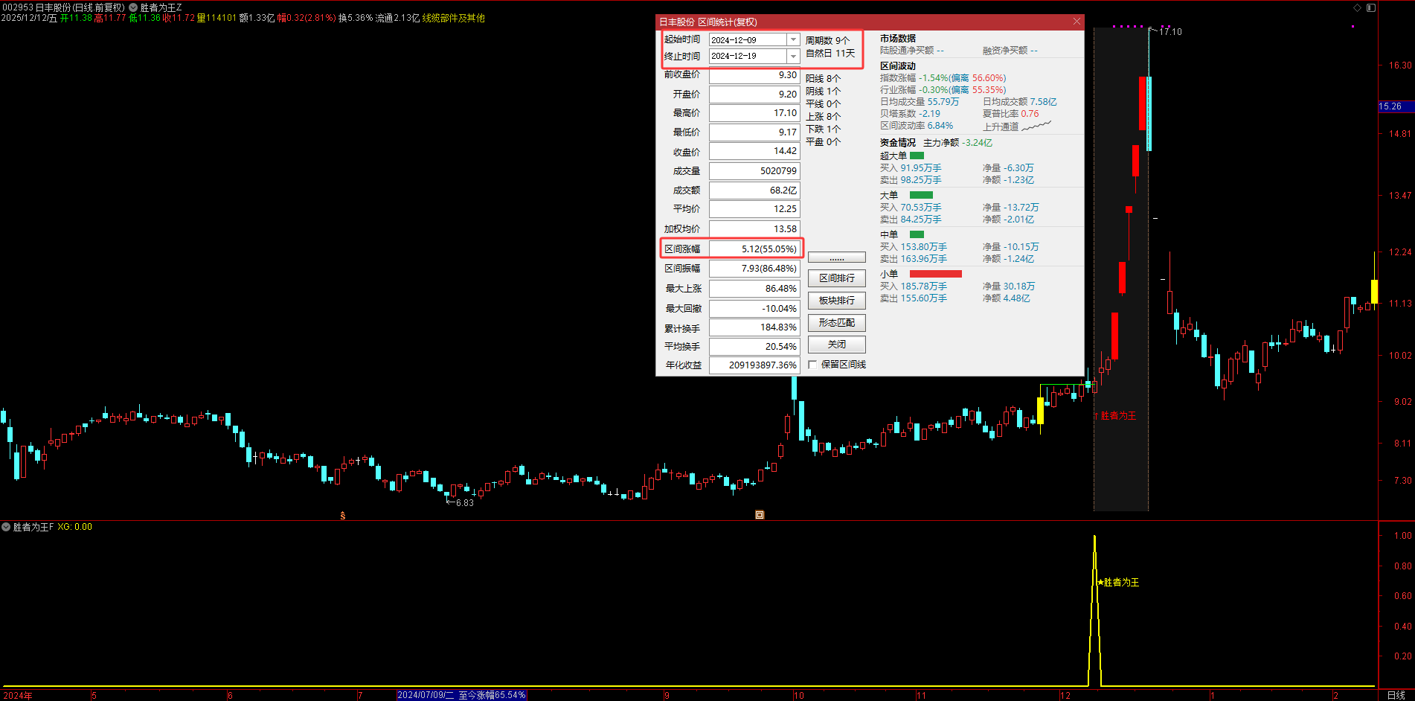Click the 2024/07/09 range label on time axis
Viewport: 1415px width, 701px height.
pyautogui.click(x=461, y=695)
